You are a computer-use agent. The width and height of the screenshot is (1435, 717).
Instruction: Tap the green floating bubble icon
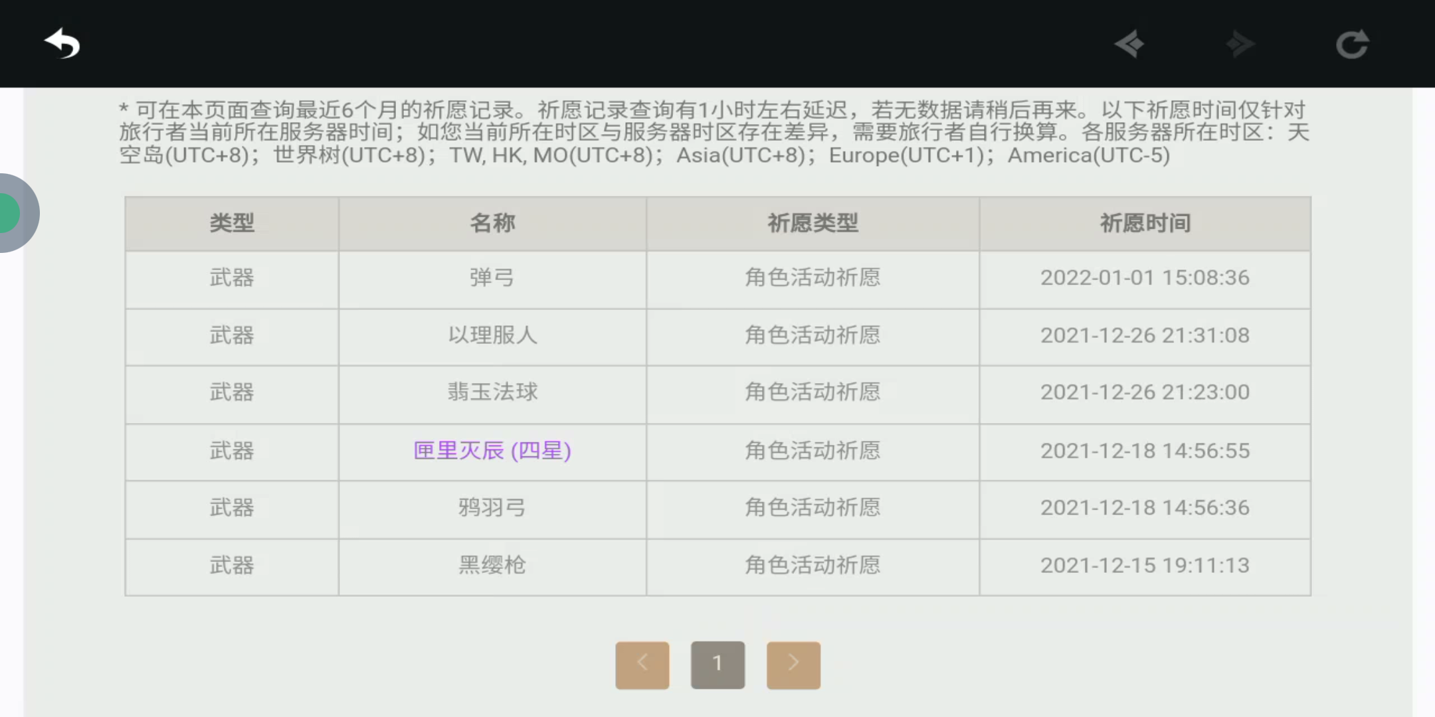[12, 213]
